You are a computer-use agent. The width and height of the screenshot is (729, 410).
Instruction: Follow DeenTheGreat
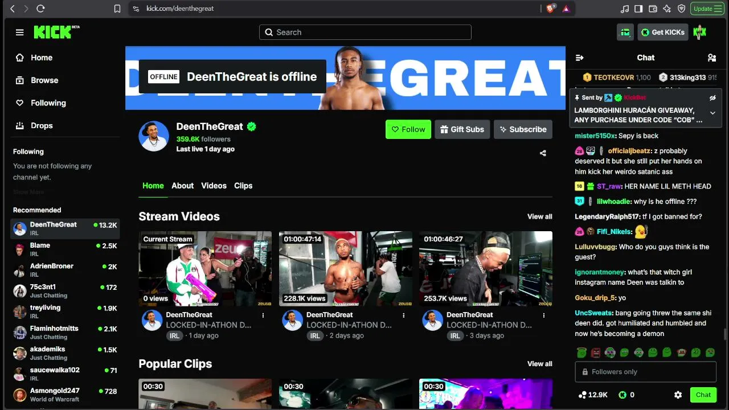[408, 129]
